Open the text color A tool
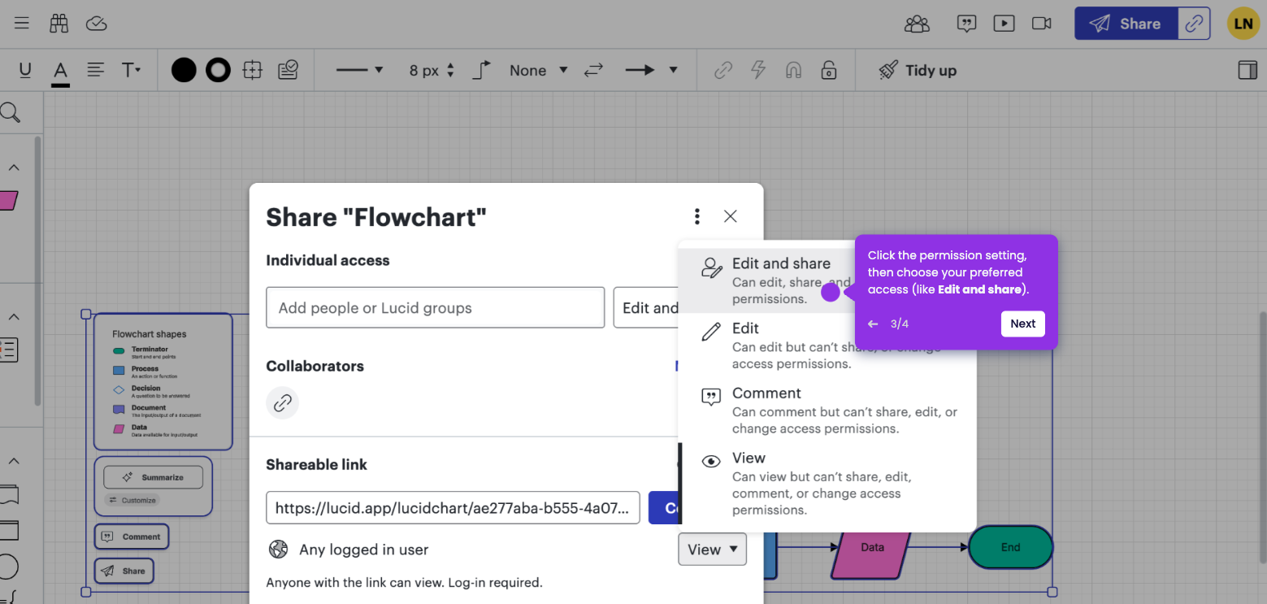Viewport: 1267px width, 604px height. 60,72
